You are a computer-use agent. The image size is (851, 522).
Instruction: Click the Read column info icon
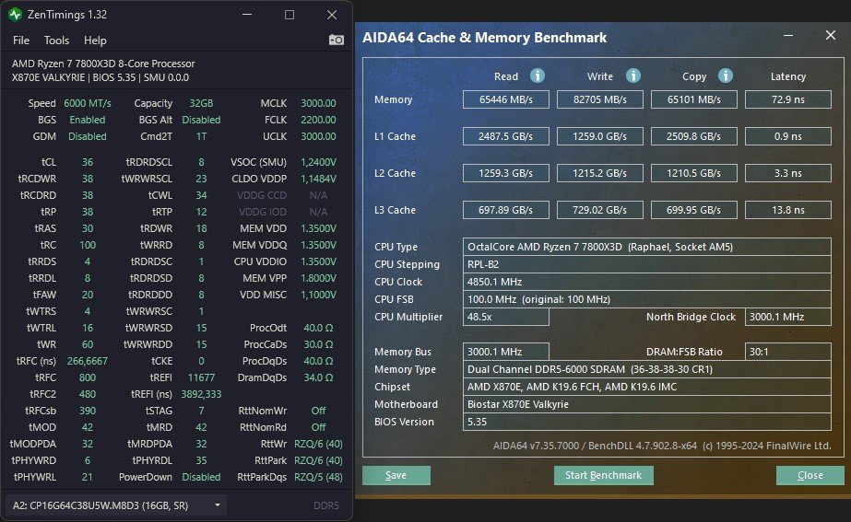coord(537,76)
